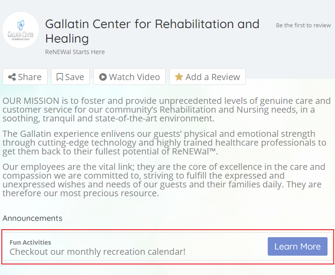The image size is (335, 275).
Task: Click the ReNEWal trademark word in the mission text
Action: click(x=194, y=151)
